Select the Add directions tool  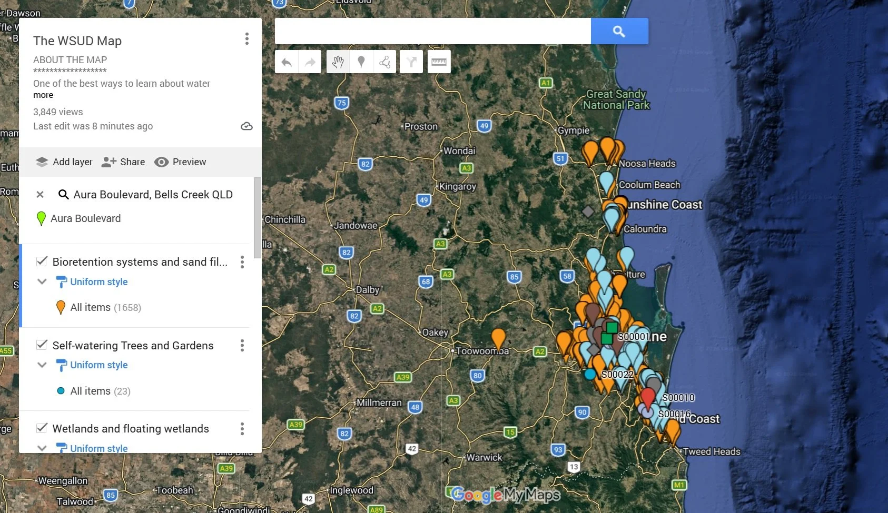tap(411, 62)
